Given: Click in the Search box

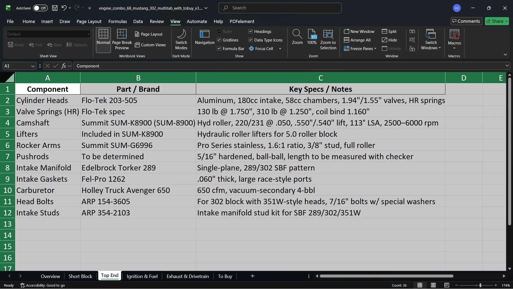Looking at the screenshot, I should 280,8.
